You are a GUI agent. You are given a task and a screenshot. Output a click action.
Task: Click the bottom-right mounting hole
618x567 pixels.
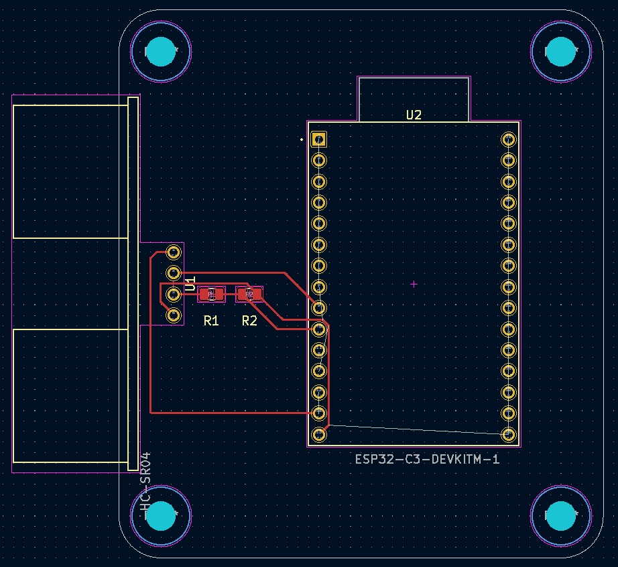561,515
